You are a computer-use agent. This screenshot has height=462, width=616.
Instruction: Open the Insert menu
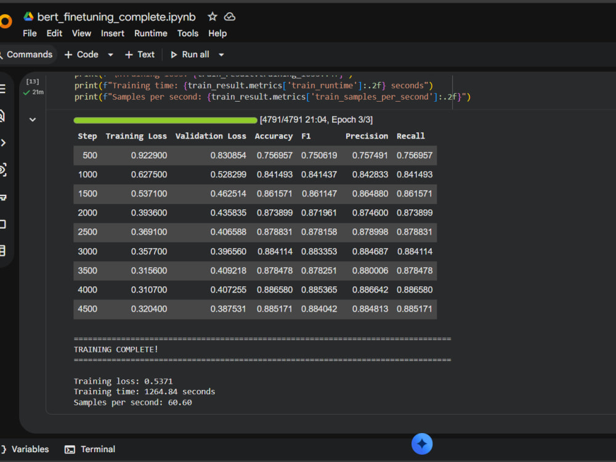tap(112, 33)
